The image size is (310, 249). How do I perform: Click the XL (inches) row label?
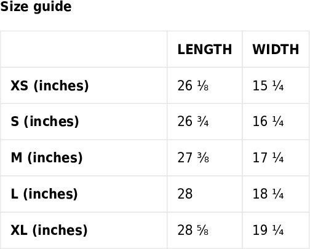pos(49,230)
